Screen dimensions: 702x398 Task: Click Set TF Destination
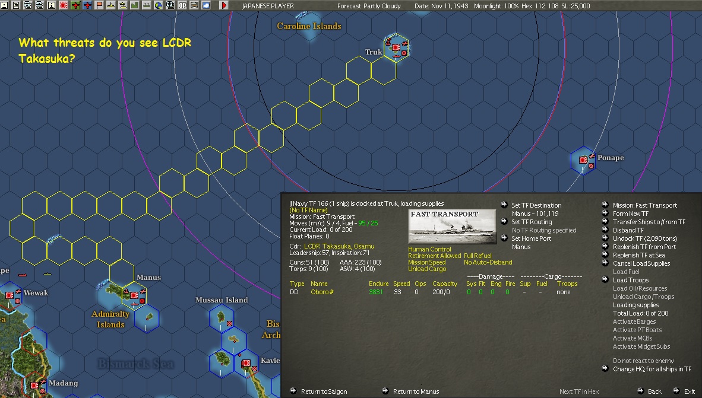536,205
